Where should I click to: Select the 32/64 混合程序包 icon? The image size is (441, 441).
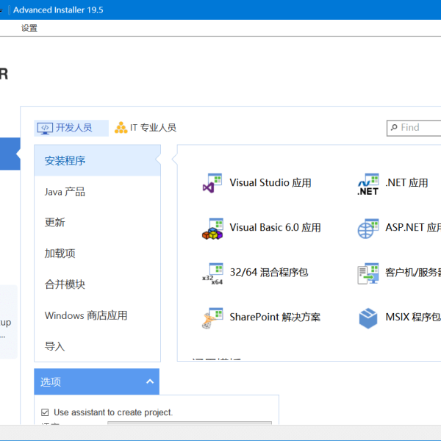[212, 273]
